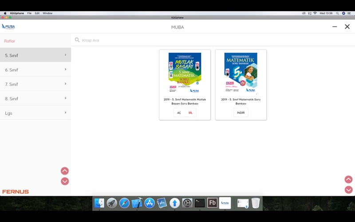Click the book list's pink up arrow

pyautogui.click(x=348, y=179)
